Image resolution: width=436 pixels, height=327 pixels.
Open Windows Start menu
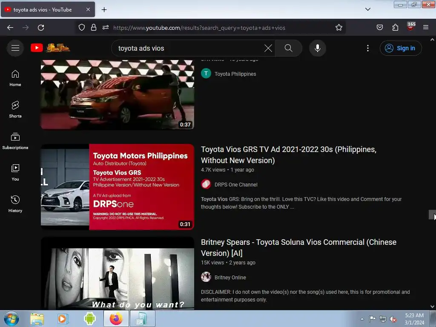(11, 319)
